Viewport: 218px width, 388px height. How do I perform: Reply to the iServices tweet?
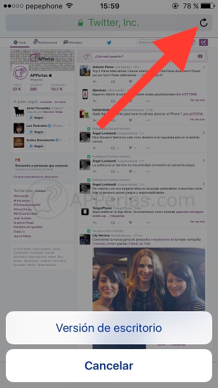click(x=95, y=101)
